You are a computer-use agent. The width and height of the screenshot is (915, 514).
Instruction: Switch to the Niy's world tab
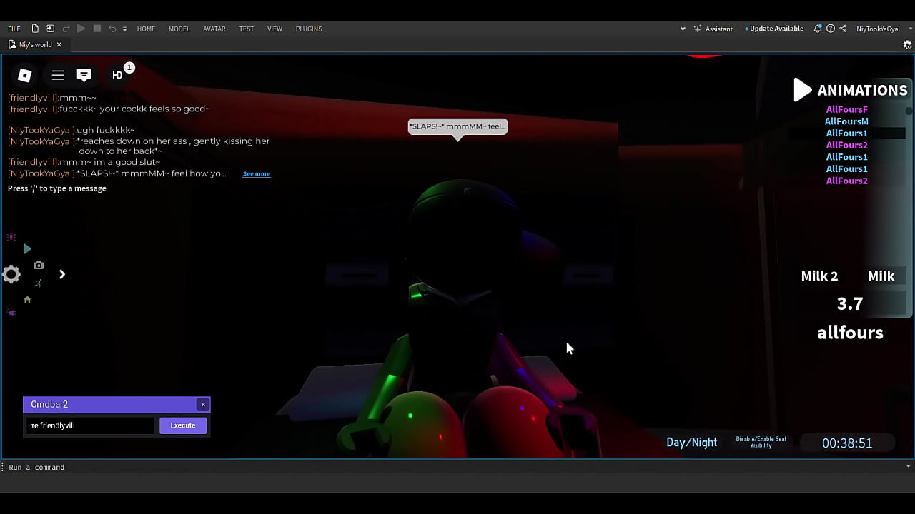[34, 44]
